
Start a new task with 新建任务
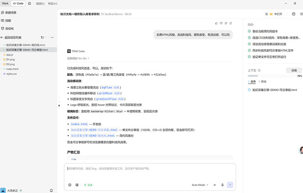[x=9, y=13]
